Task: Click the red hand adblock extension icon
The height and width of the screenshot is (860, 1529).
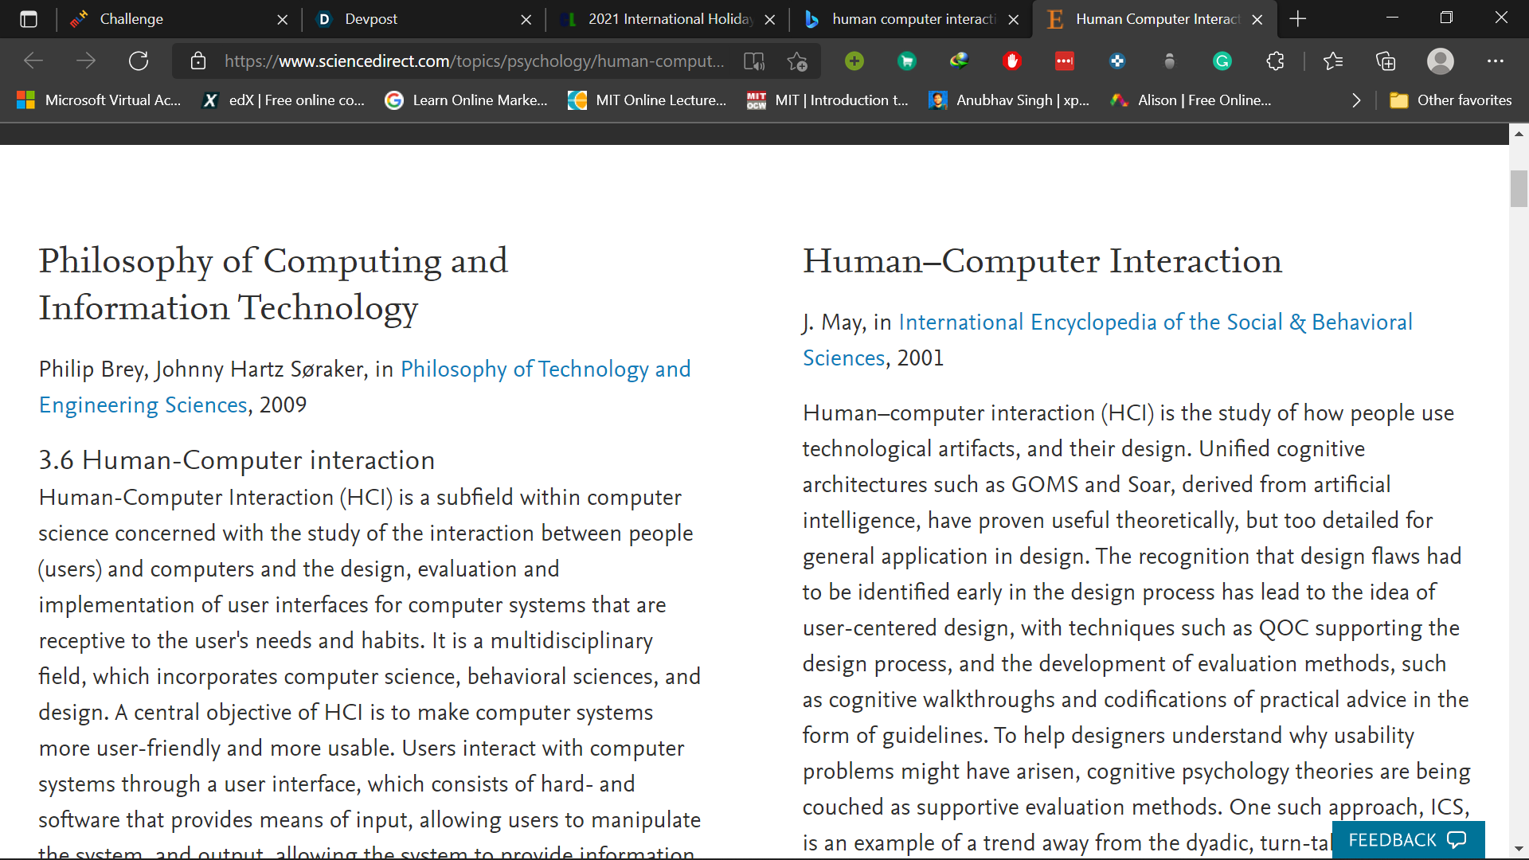Action: (x=1012, y=61)
